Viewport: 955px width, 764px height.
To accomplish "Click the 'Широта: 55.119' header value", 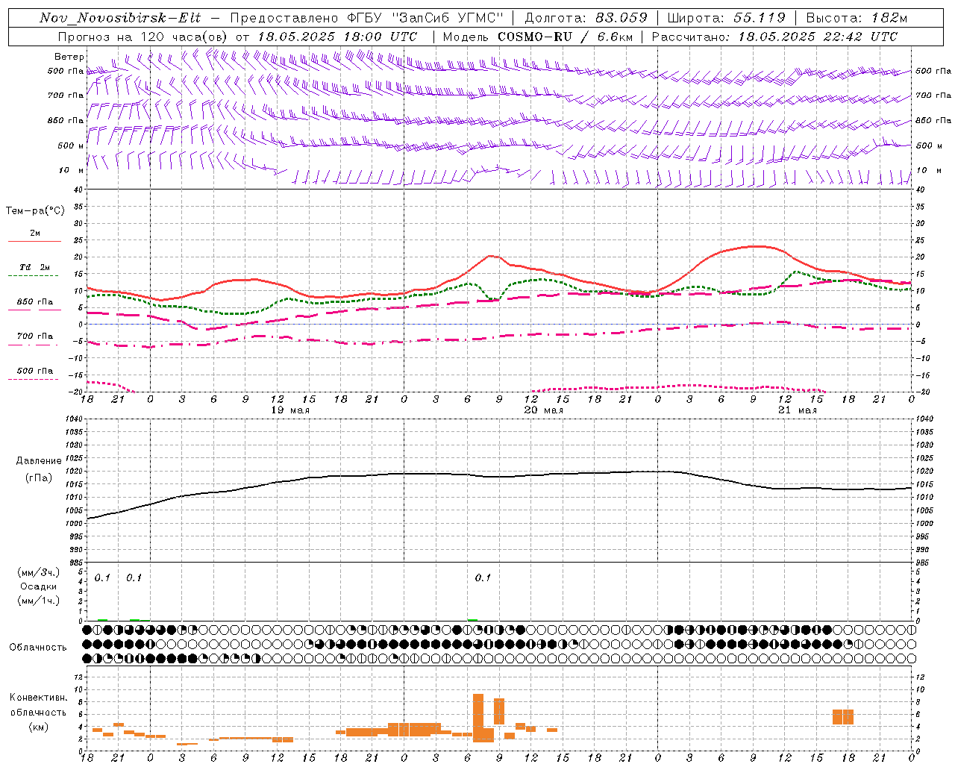I will (x=726, y=18).
